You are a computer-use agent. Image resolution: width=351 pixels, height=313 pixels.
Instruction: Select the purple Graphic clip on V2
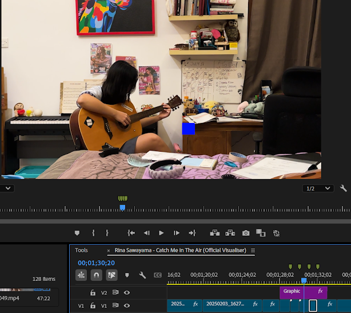point(292,291)
